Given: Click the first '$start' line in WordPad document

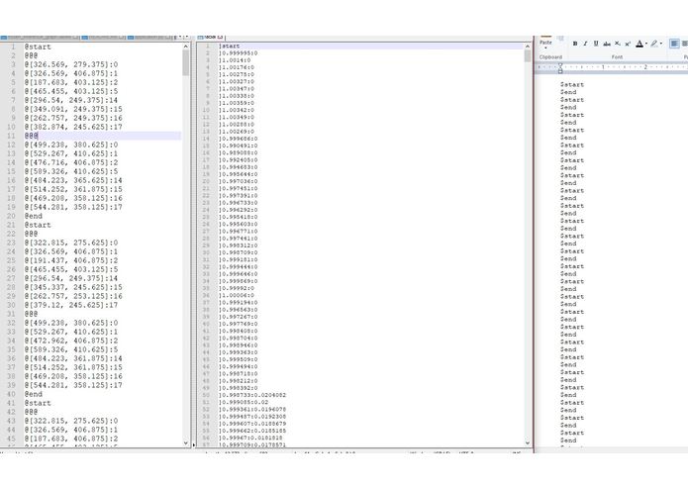Looking at the screenshot, I should point(572,85).
